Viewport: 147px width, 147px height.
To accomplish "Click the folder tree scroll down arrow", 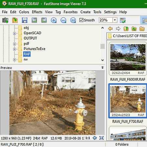I will (x=103, y=60).
